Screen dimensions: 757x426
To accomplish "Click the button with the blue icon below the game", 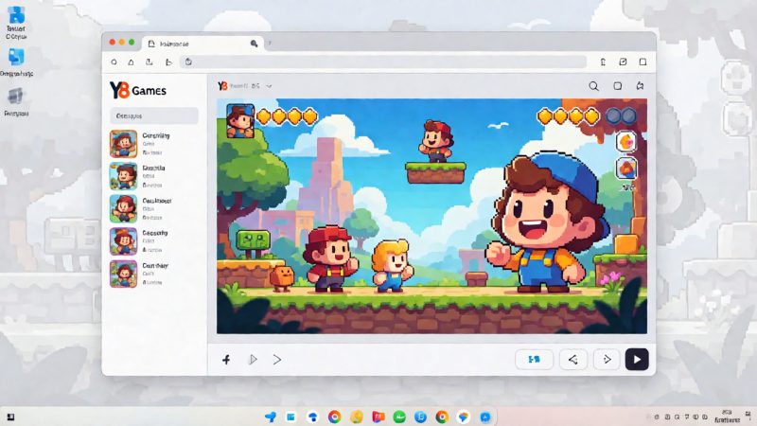I will point(534,360).
